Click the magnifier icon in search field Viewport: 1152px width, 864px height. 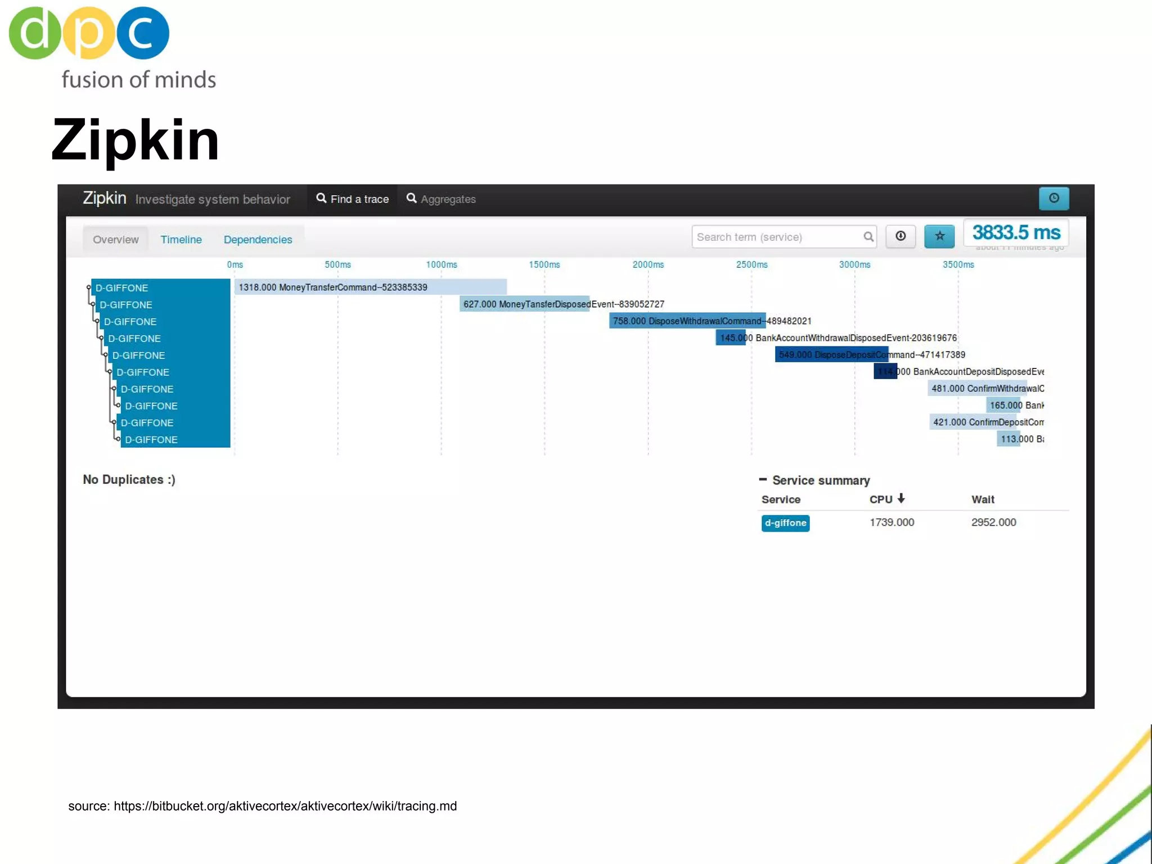point(868,237)
